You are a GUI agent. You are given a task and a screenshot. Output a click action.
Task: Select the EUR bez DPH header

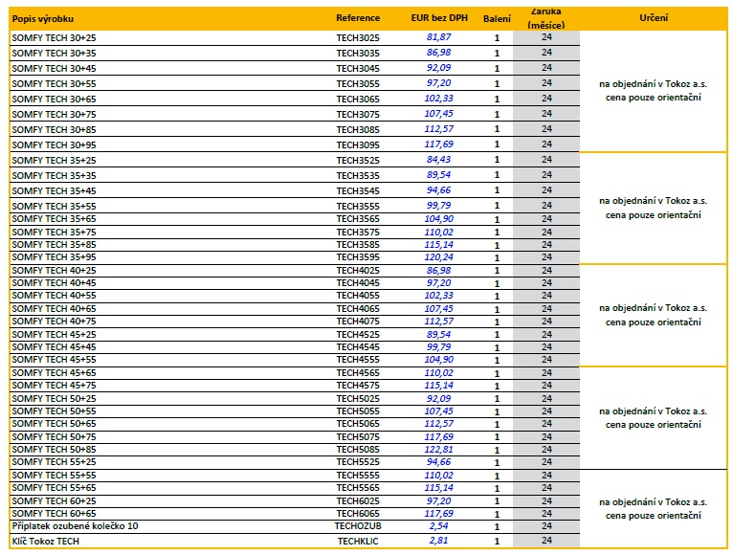point(439,18)
